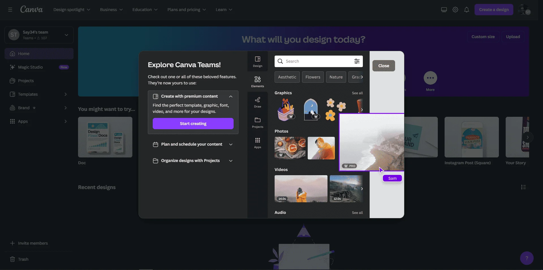Screen dimensions: 543x270
Task: Open the Plans and pricing dropdown
Action: (x=187, y=10)
